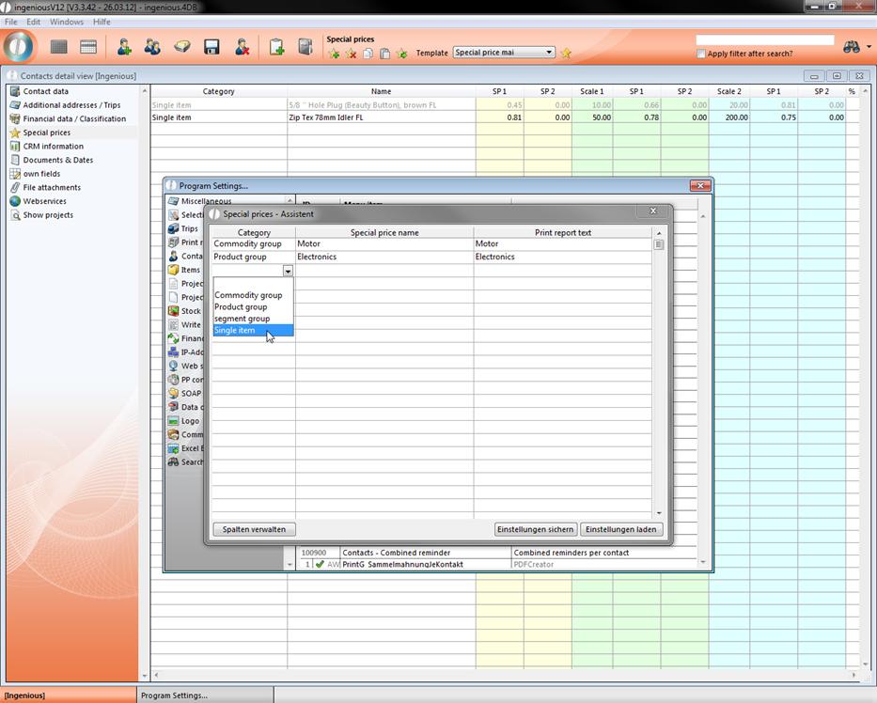Click the binoculars search icon
This screenshot has width=877, height=703.
(852, 47)
